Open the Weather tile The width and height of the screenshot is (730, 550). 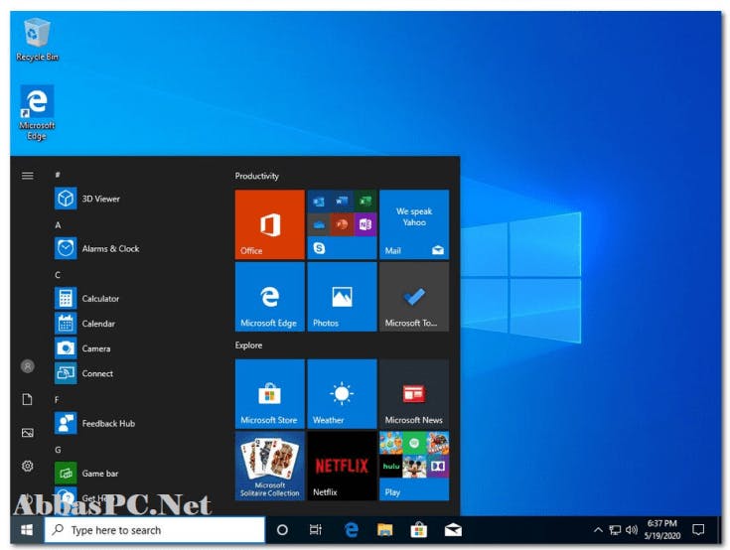click(x=342, y=394)
